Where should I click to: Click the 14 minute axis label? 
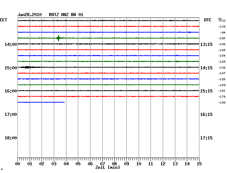[187, 164]
